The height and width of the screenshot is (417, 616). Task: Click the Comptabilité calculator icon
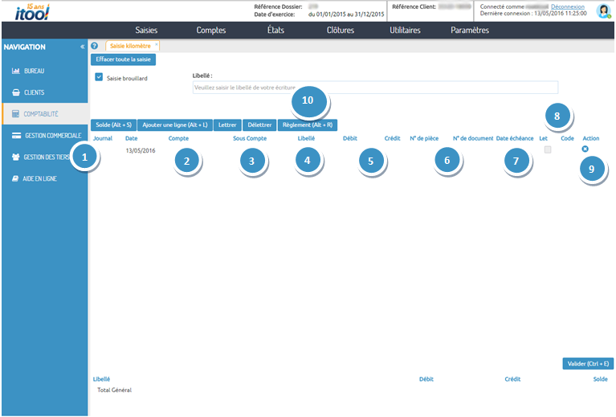click(x=15, y=114)
